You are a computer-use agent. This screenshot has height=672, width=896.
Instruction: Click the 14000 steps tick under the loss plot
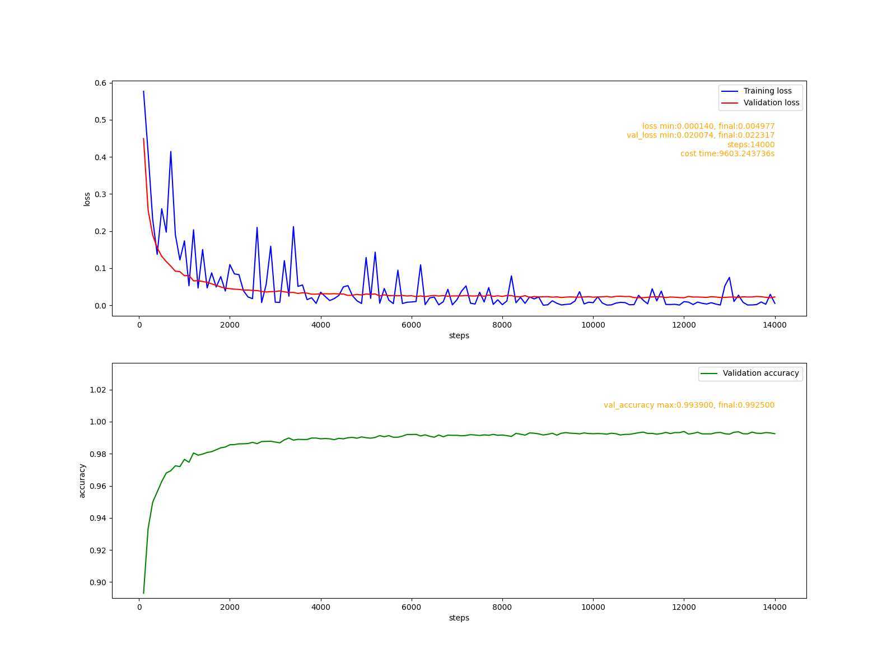coord(774,325)
